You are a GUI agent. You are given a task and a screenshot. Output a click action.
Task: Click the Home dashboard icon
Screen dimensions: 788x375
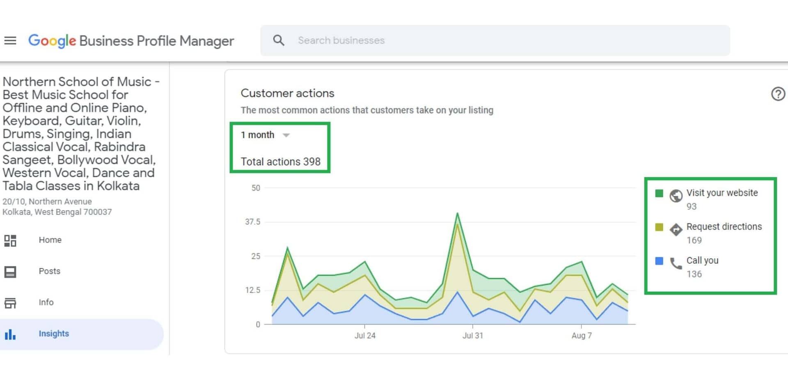(x=10, y=240)
